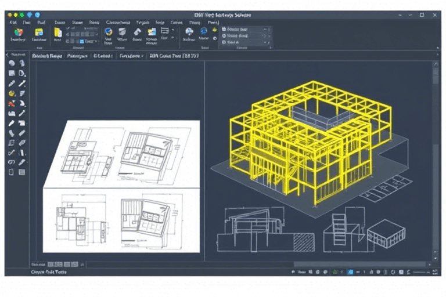Select the red tool icon in left toolbar

(11, 103)
